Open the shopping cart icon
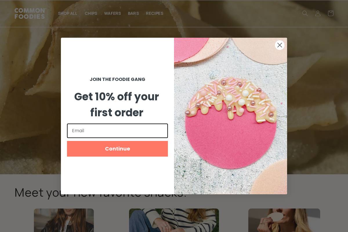Image resolution: width=348 pixels, height=232 pixels. coord(331,13)
